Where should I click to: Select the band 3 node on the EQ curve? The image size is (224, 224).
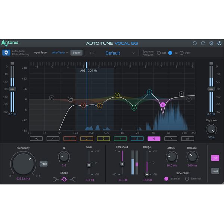coord(117,95)
